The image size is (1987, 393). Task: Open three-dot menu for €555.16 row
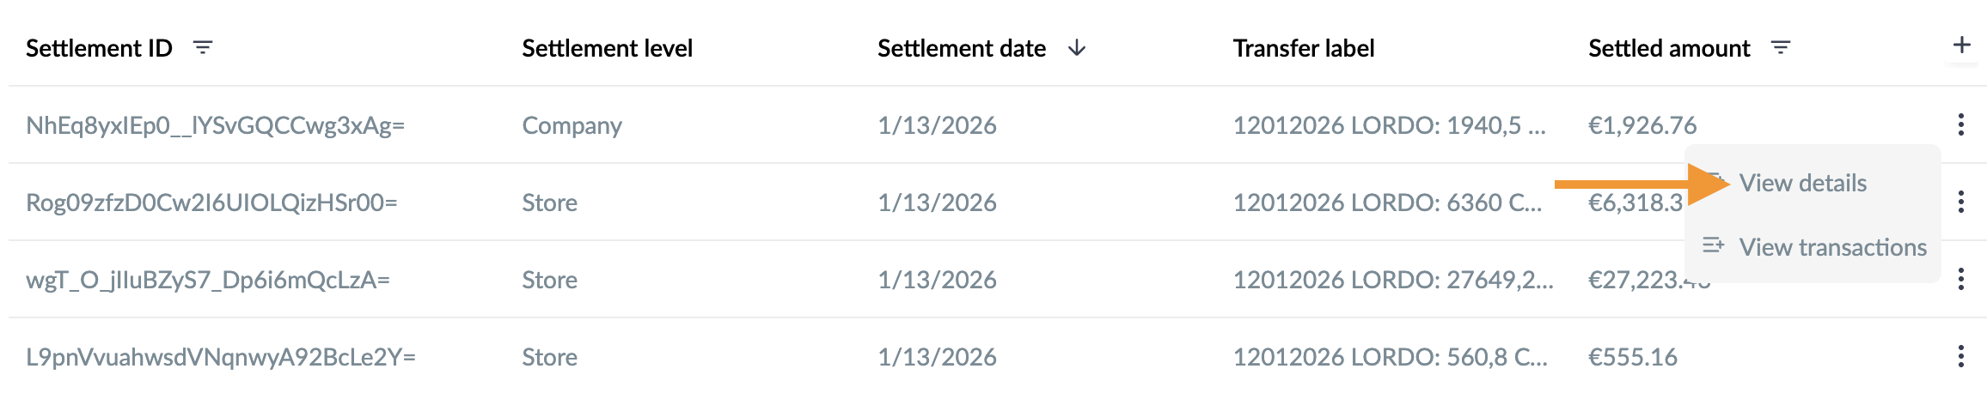tap(1960, 357)
